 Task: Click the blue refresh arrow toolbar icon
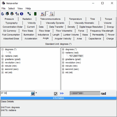click(3, 14)
